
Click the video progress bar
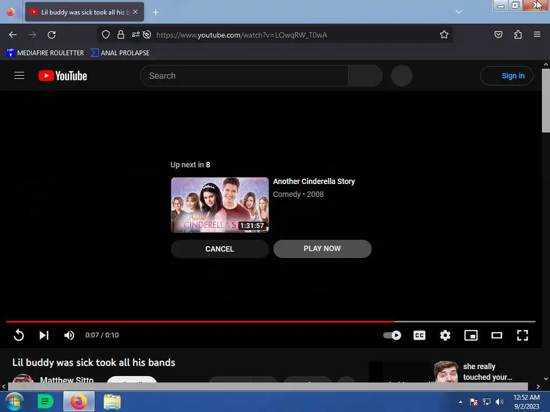271,321
